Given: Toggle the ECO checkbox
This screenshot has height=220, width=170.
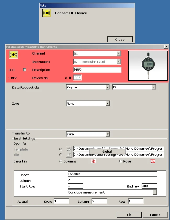Looking at the screenshot, I should pyautogui.click(x=25, y=70).
